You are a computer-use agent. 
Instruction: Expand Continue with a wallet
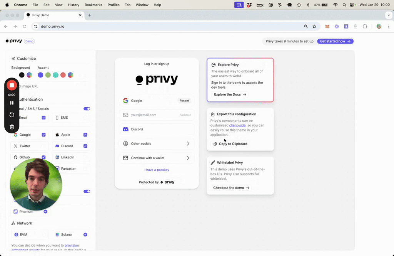coord(157,158)
